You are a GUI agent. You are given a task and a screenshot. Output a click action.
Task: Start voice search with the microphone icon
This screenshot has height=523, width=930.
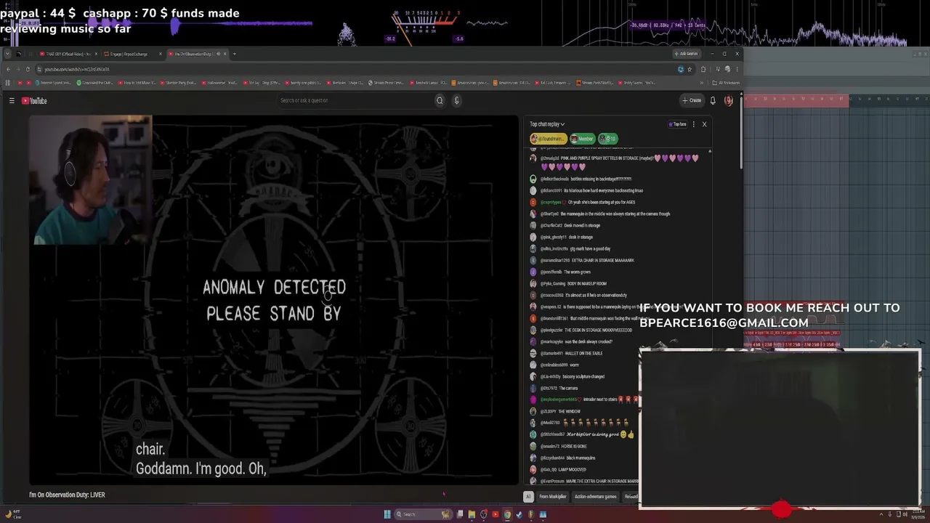[x=456, y=100]
